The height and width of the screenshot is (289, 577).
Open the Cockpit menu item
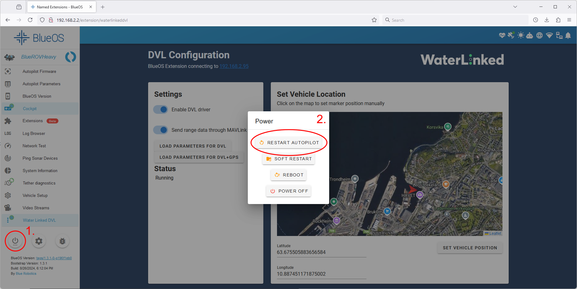point(40,109)
